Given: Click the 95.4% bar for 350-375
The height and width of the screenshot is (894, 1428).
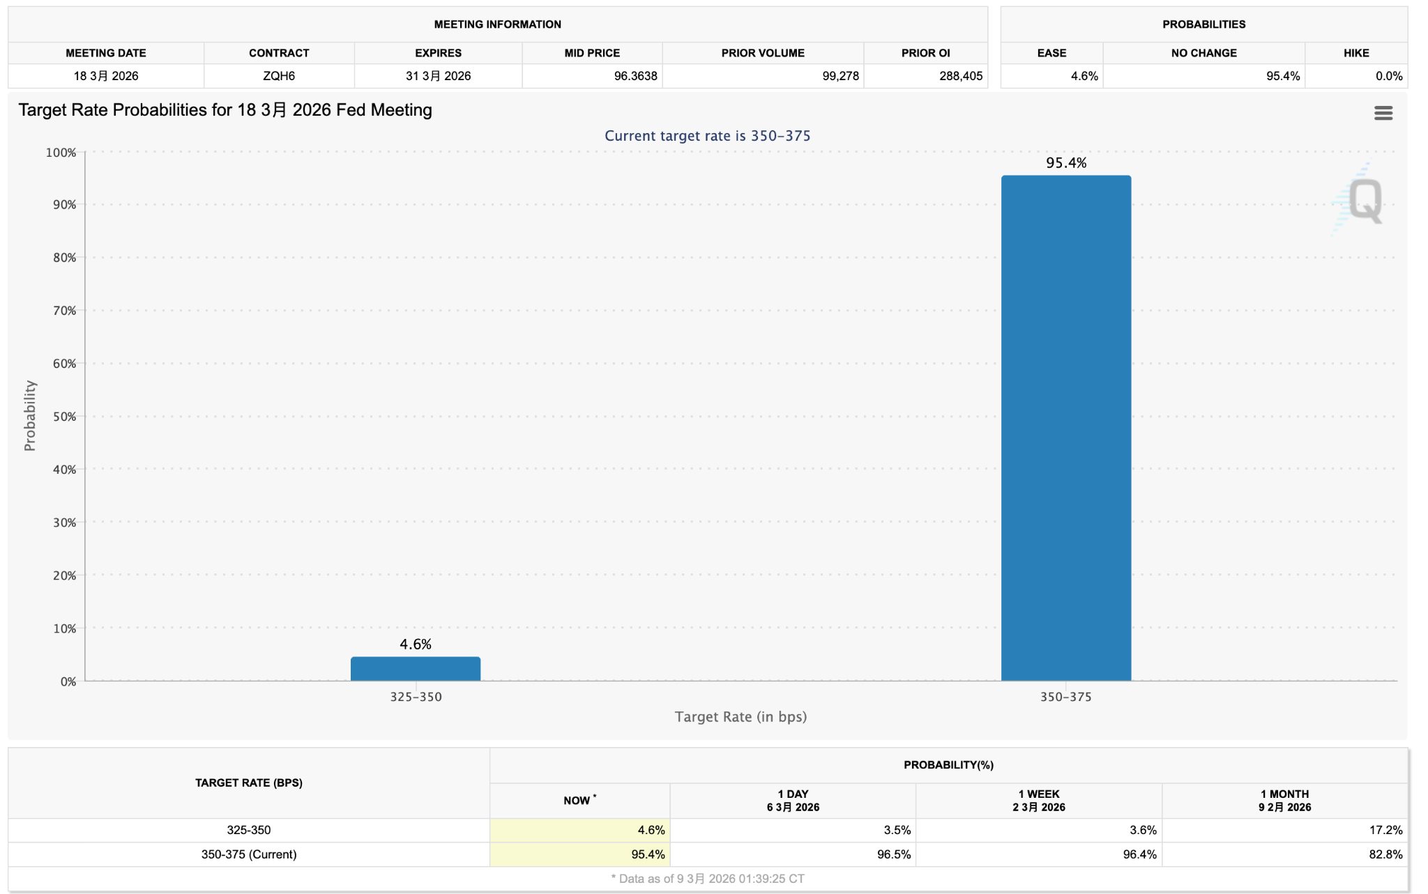Looking at the screenshot, I should click(1065, 428).
